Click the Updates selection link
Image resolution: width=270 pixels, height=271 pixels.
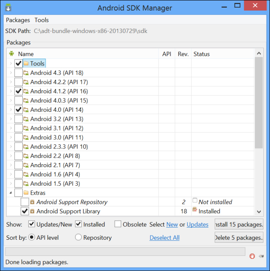[x=197, y=225]
